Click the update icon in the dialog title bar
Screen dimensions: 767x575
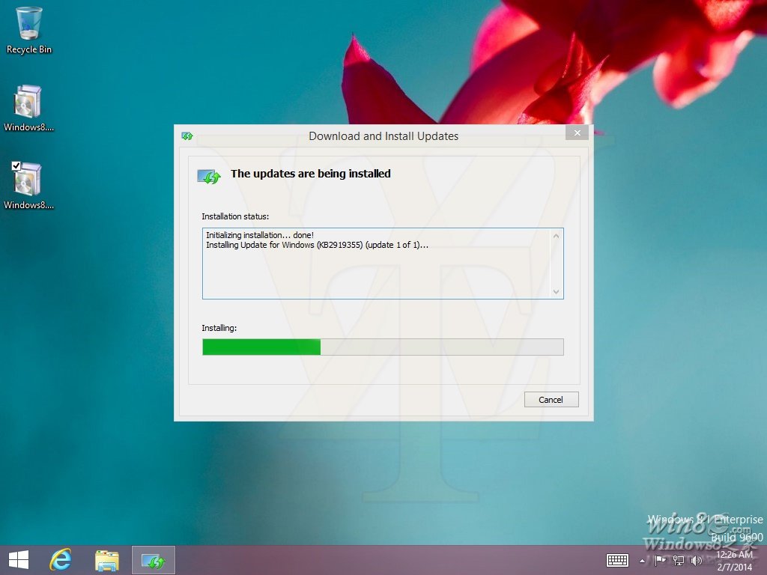[x=187, y=136]
